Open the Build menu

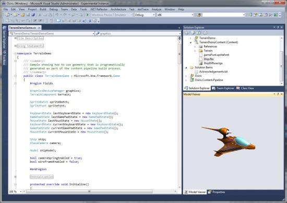43,9
